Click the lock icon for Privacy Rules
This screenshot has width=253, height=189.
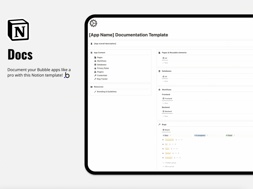(95, 68)
